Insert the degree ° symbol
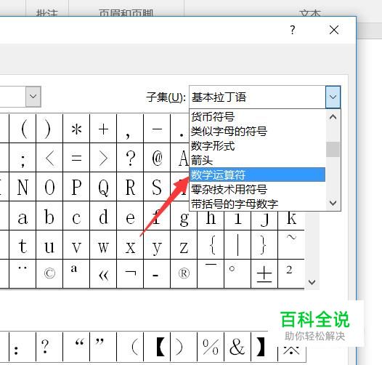This screenshot has width=382, height=365. click(237, 273)
